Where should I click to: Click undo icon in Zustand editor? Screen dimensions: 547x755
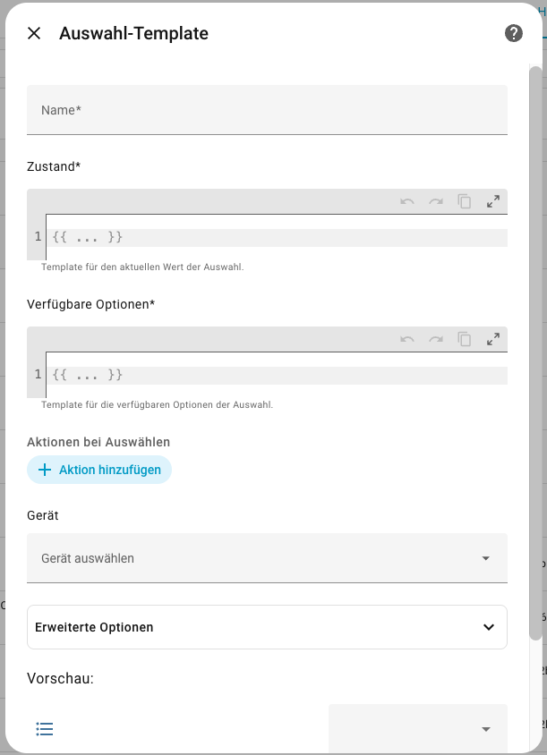point(407,201)
